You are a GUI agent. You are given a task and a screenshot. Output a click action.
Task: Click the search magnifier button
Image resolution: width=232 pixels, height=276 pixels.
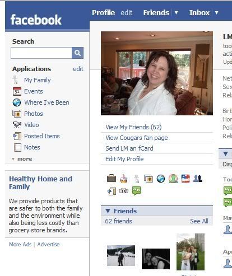(77, 53)
